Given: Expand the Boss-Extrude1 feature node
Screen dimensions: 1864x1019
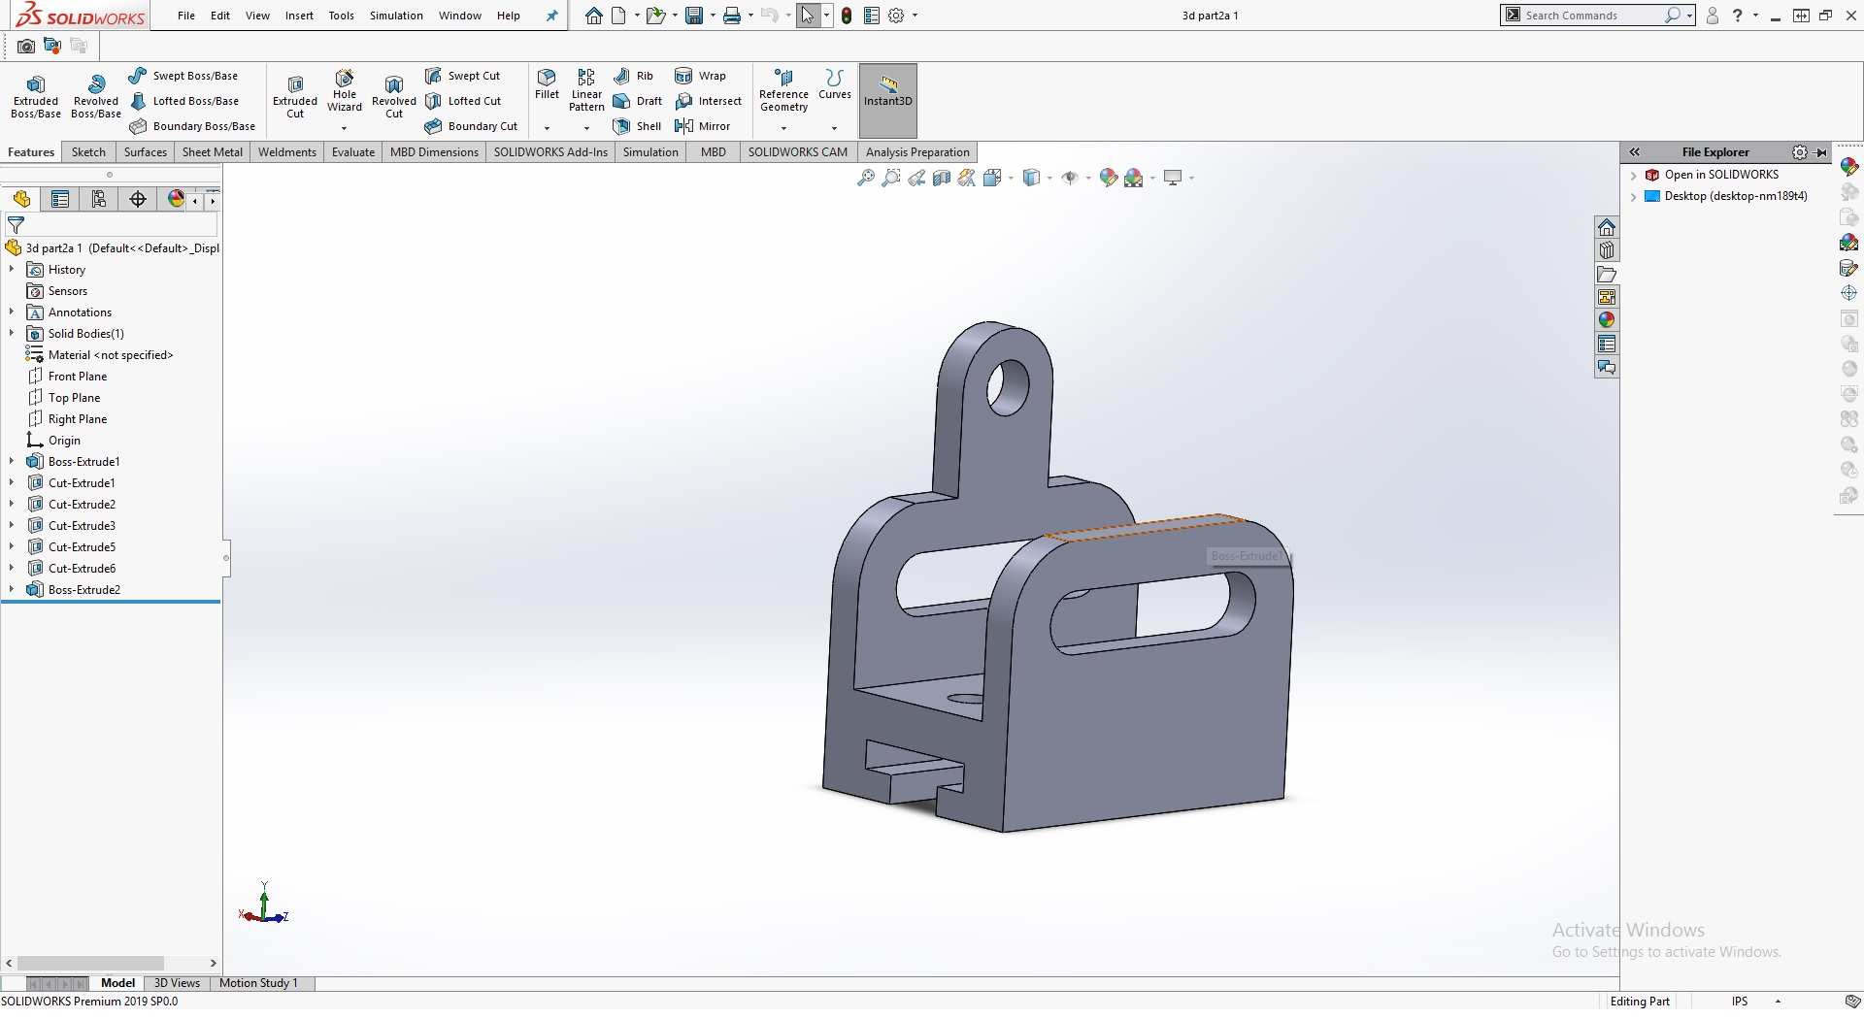Looking at the screenshot, I should coord(12,462).
